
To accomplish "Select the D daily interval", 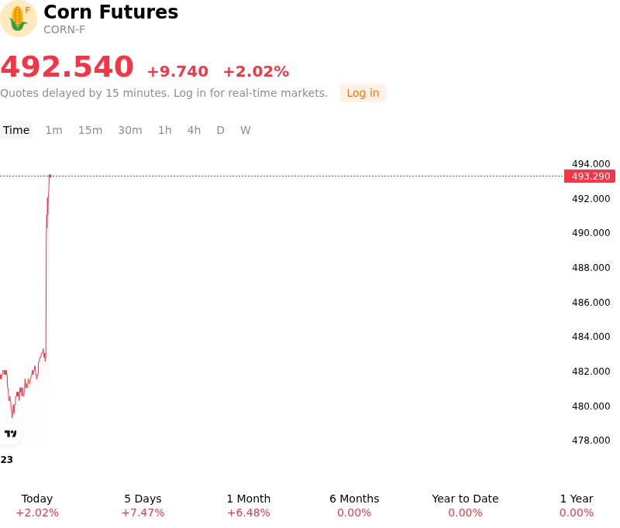I will coord(221,130).
